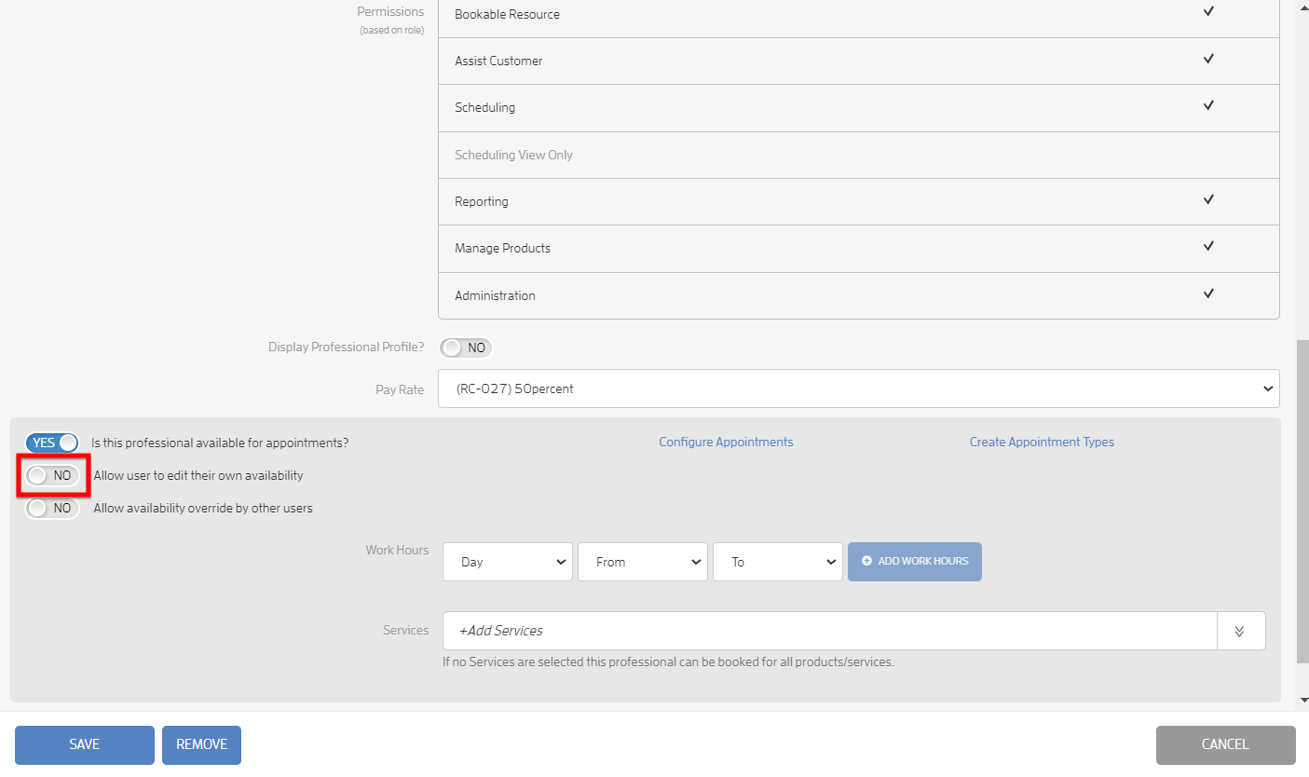
Task: Expand the Services list chevron
Action: 1240,631
